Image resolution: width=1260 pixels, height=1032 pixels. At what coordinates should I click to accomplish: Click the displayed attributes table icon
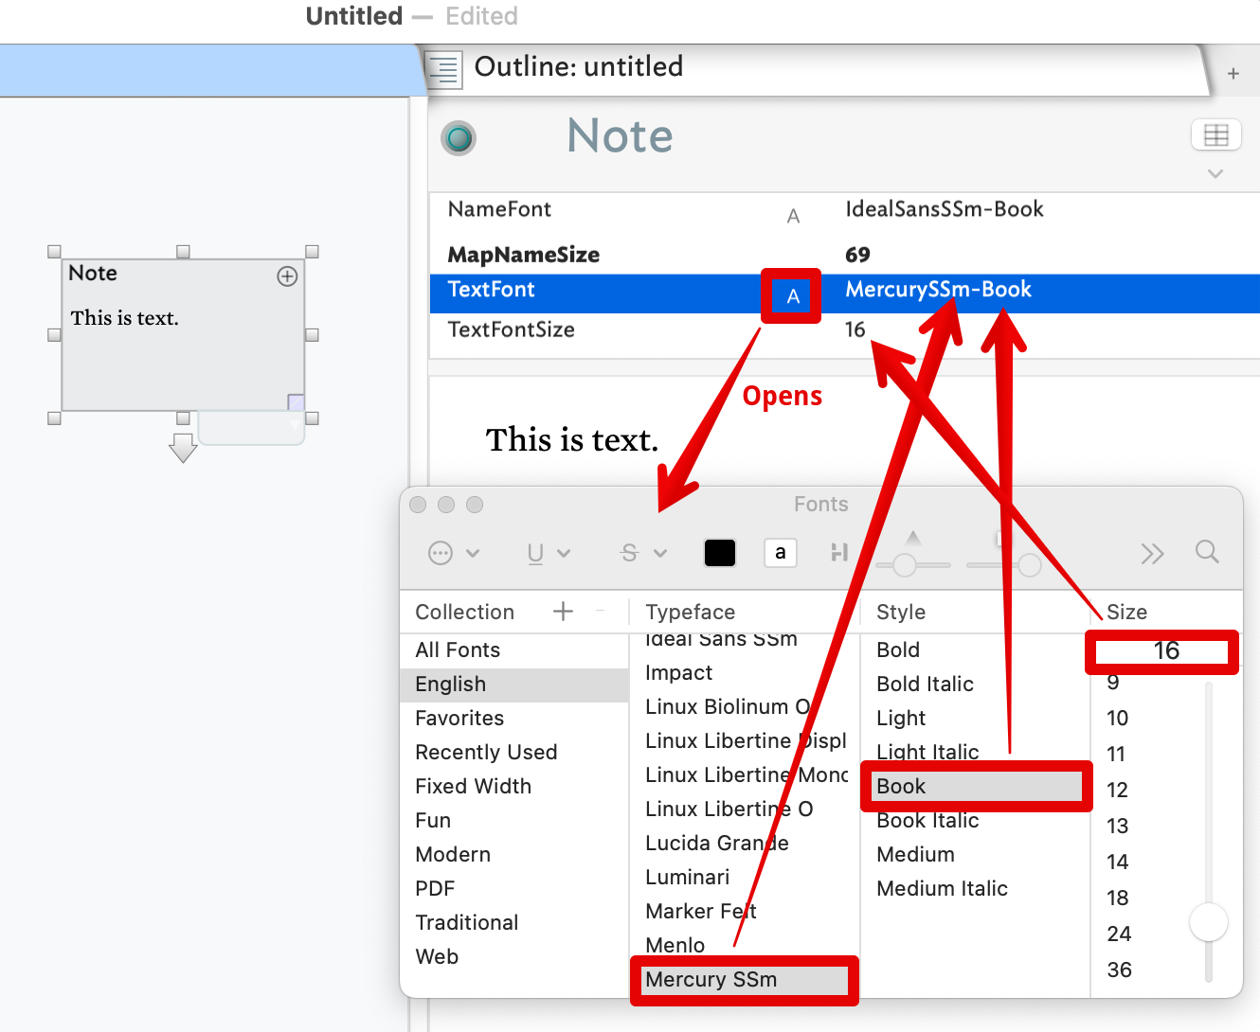(x=1215, y=135)
